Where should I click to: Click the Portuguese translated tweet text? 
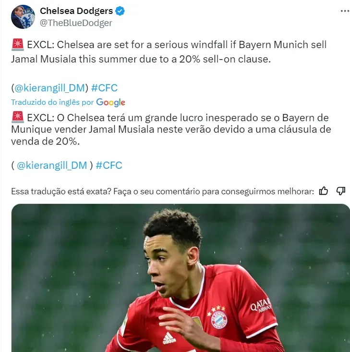(171, 129)
